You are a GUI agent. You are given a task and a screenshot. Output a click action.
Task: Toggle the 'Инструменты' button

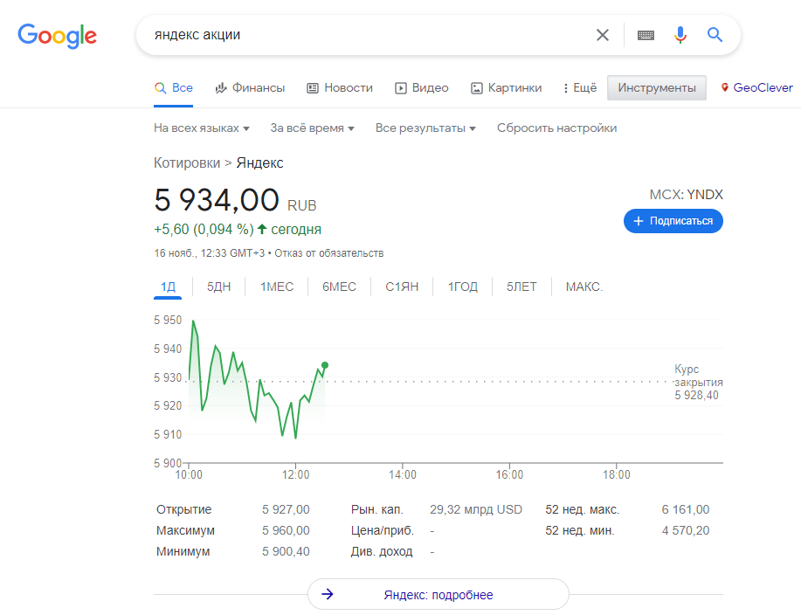pos(656,88)
